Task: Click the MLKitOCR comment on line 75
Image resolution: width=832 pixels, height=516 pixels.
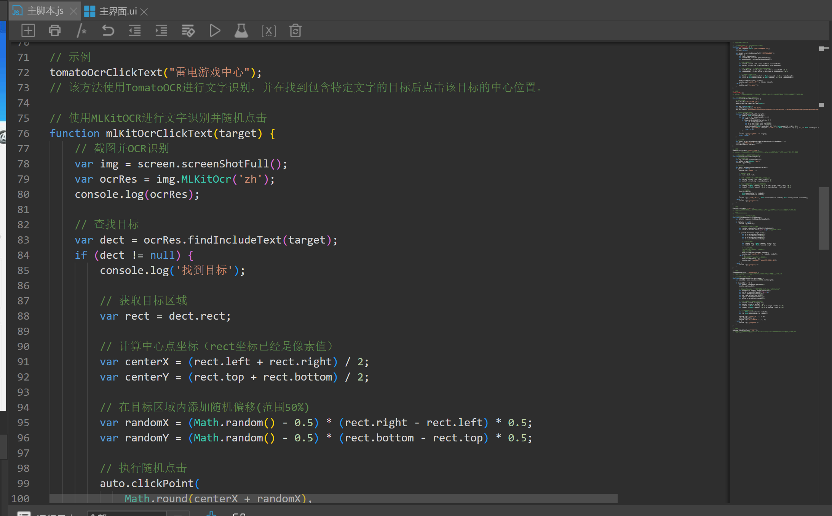Action: tap(158, 118)
